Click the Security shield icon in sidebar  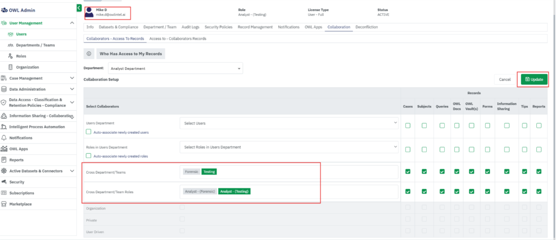tap(4, 182)
